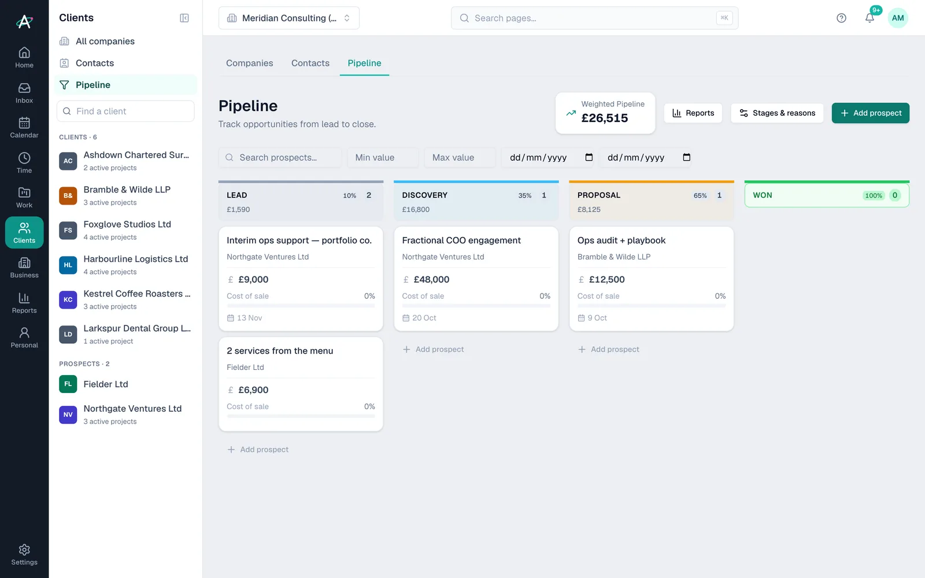Open the Work section
The width and height of the screenshot is (925, 578).
(24, 198)
